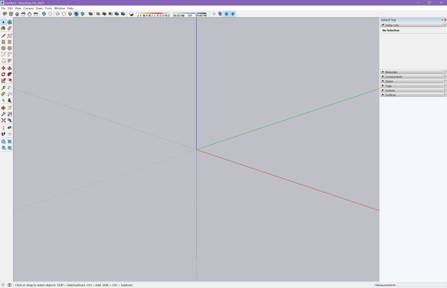Pick the Move tool

tap(4, 69)
